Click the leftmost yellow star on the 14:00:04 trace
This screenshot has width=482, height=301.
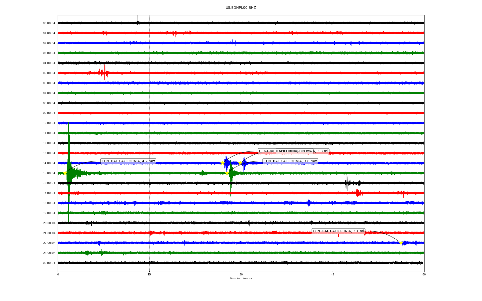[222, 163]
